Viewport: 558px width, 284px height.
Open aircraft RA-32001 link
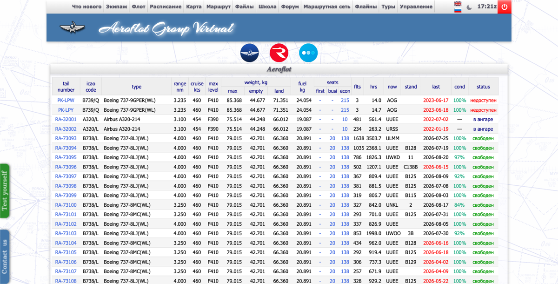coord(66,120)
